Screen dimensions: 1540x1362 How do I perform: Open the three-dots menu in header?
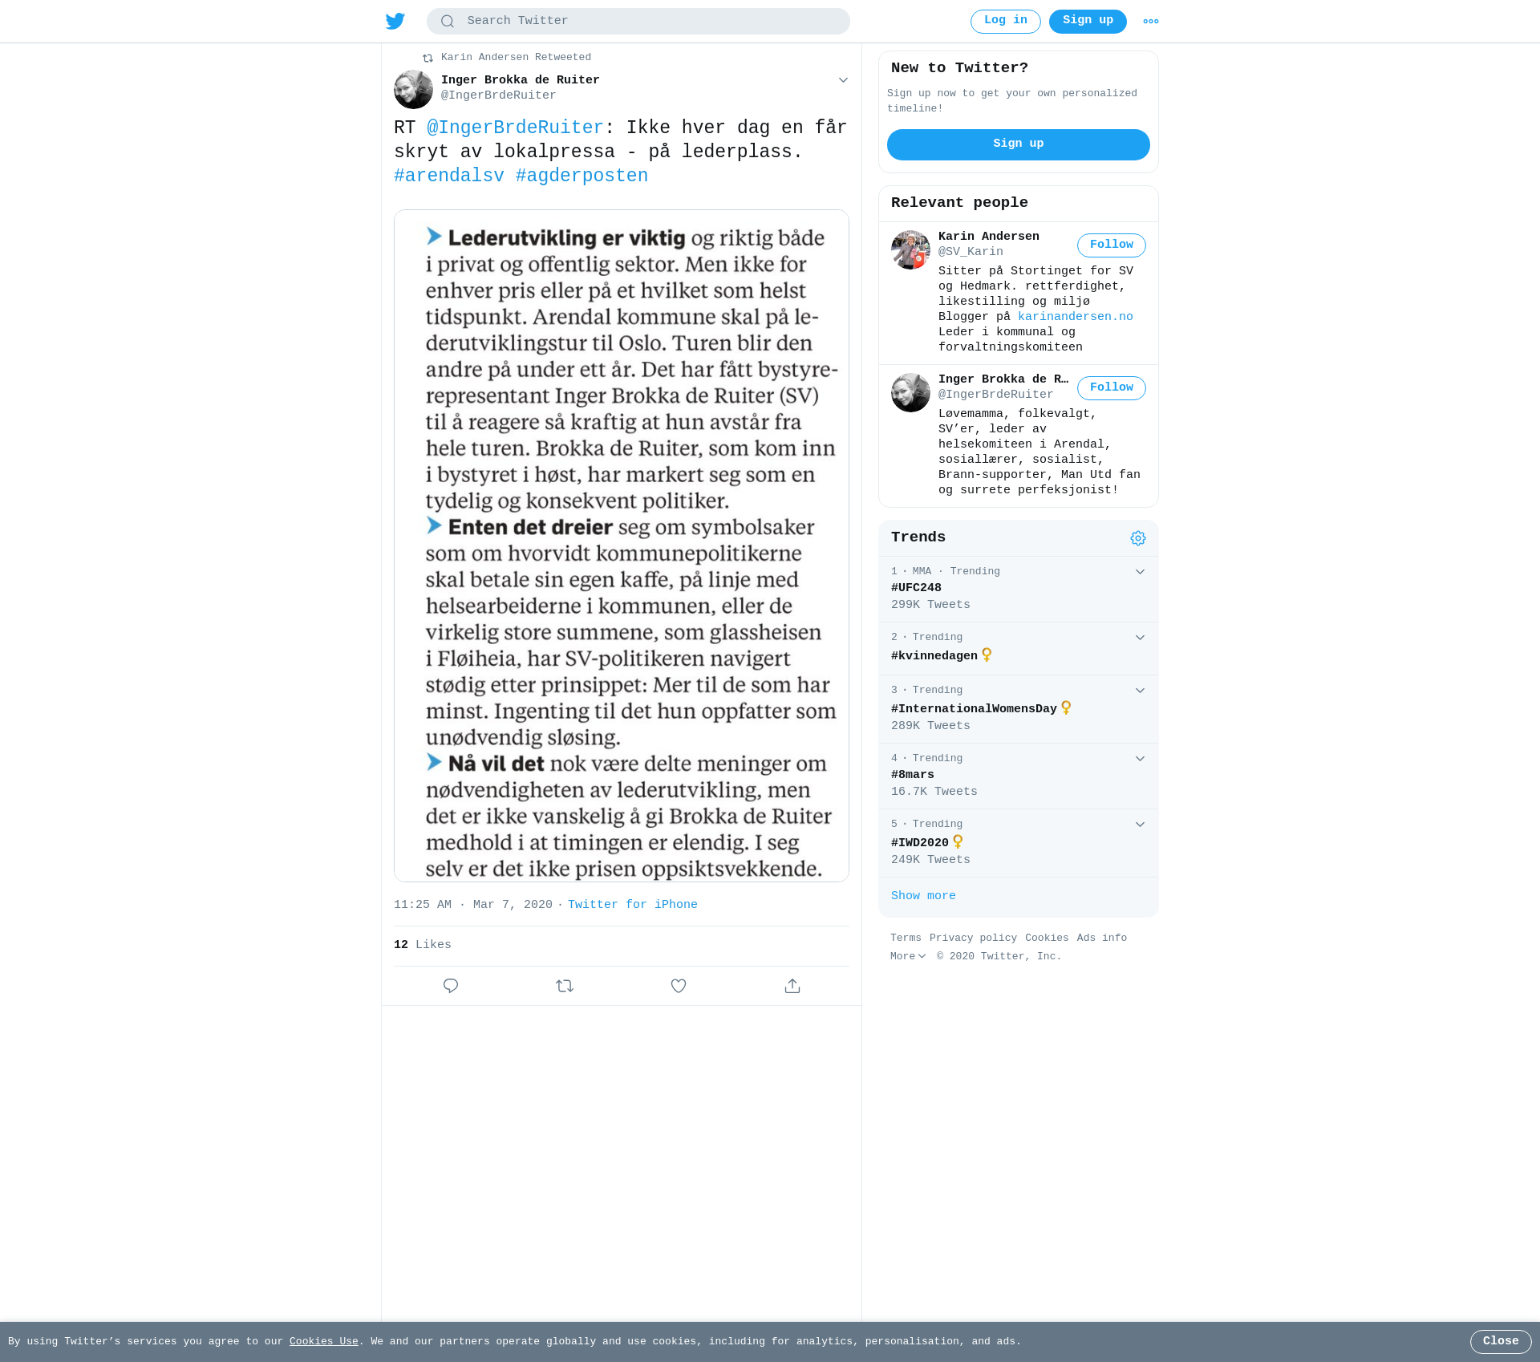(x=1151, y=22)
